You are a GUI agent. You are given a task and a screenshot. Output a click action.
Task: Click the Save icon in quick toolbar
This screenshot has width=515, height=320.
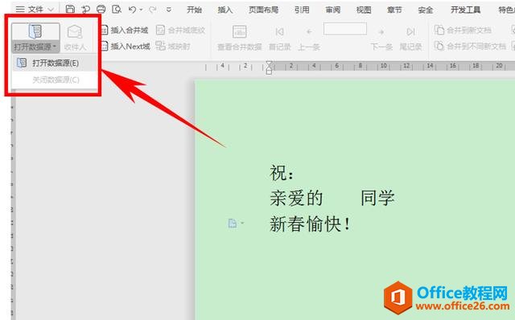click(x=70, y=9)
